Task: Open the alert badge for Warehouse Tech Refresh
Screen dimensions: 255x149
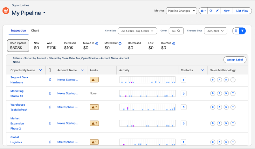Action: click(94, 107)
